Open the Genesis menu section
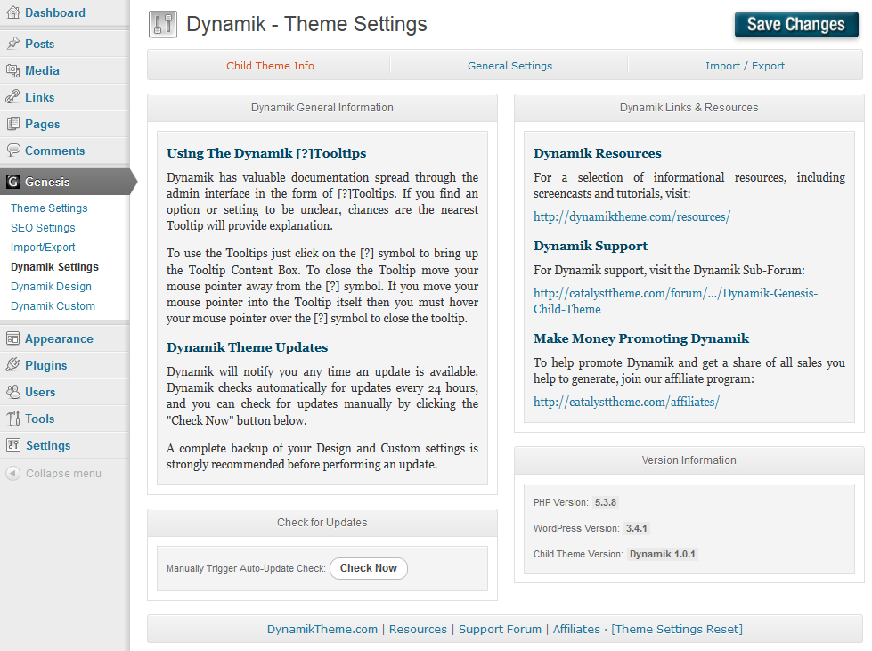 point(47,182)
